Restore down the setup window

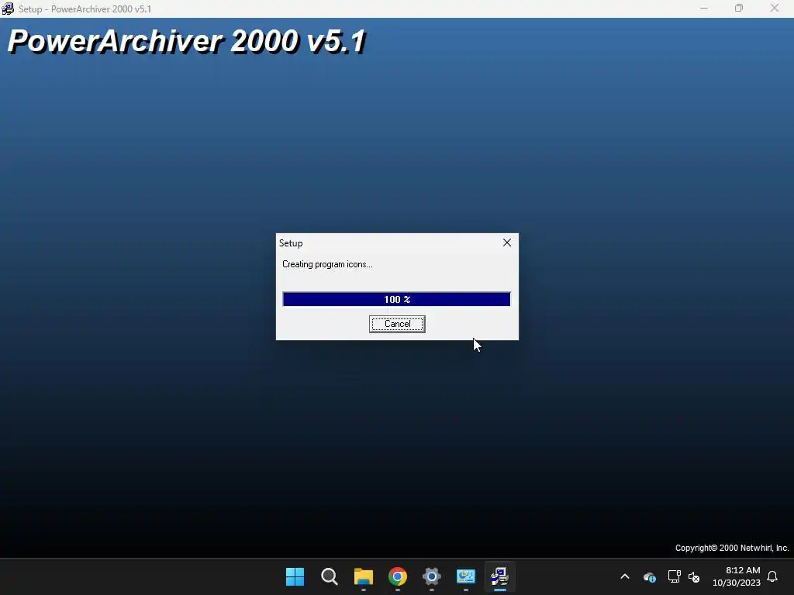pyautogui.click(x=739, y=9)
